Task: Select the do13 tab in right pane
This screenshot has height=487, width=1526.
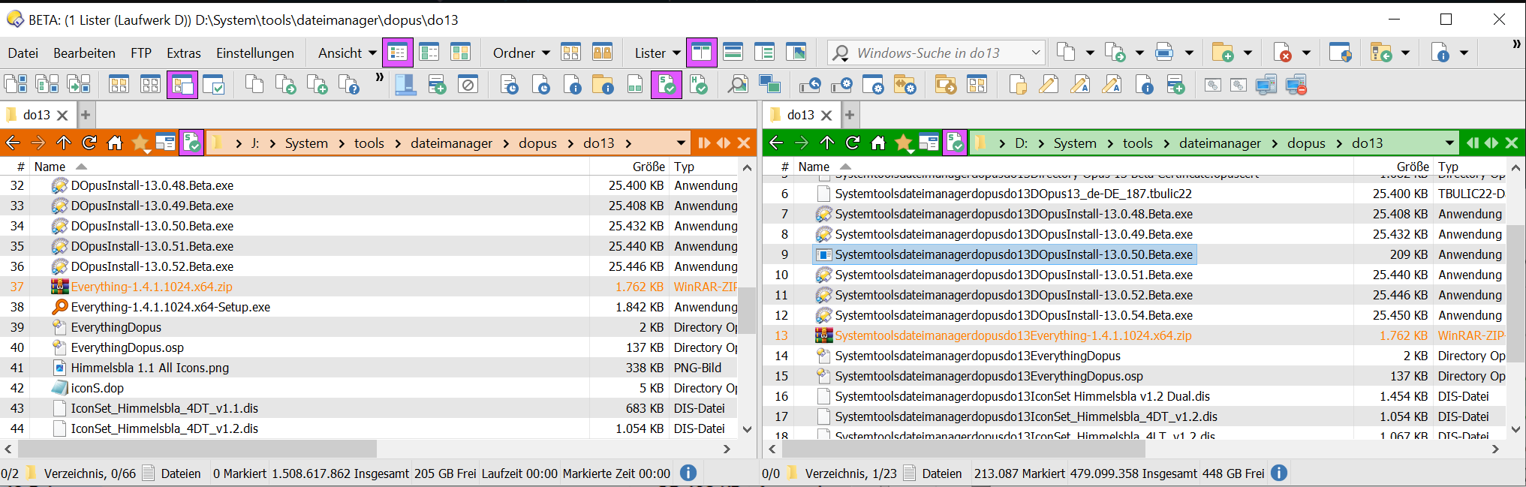Action: [800, 115]
